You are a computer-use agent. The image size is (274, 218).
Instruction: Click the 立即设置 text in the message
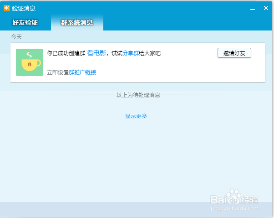click(x=58, y=72)
